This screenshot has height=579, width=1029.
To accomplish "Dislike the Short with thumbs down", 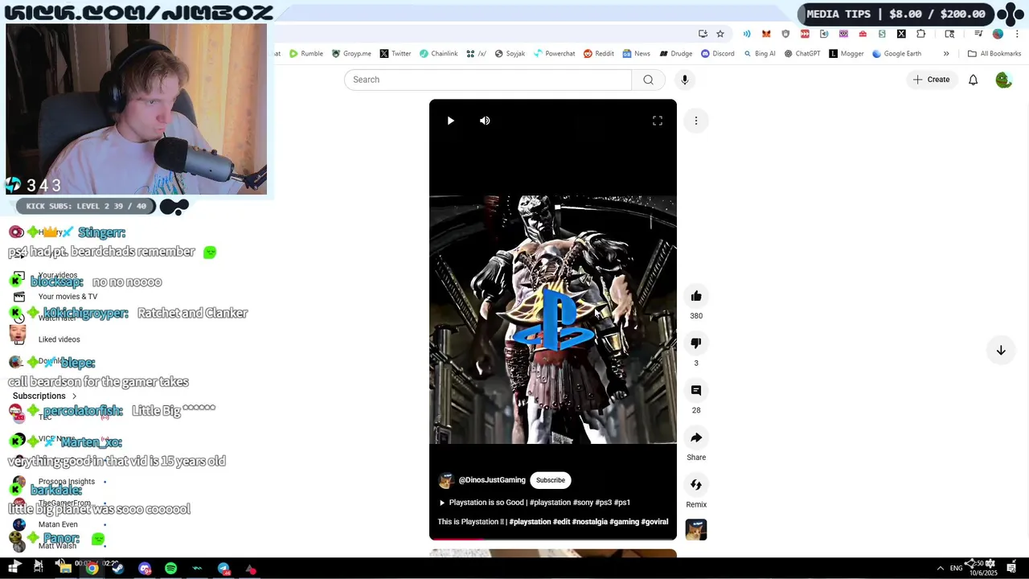I will [x=696, y=343].
